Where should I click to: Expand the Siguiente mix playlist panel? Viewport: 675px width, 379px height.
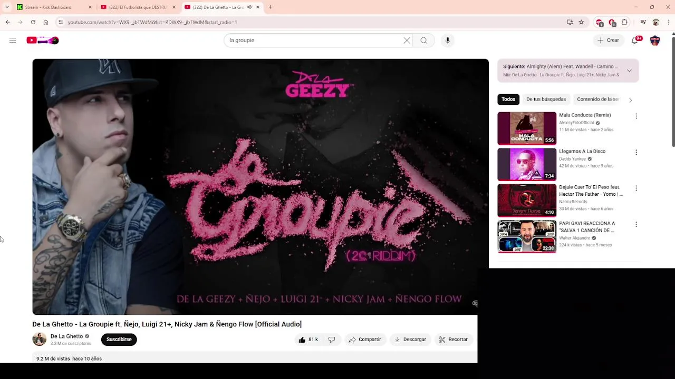[629, 71]
